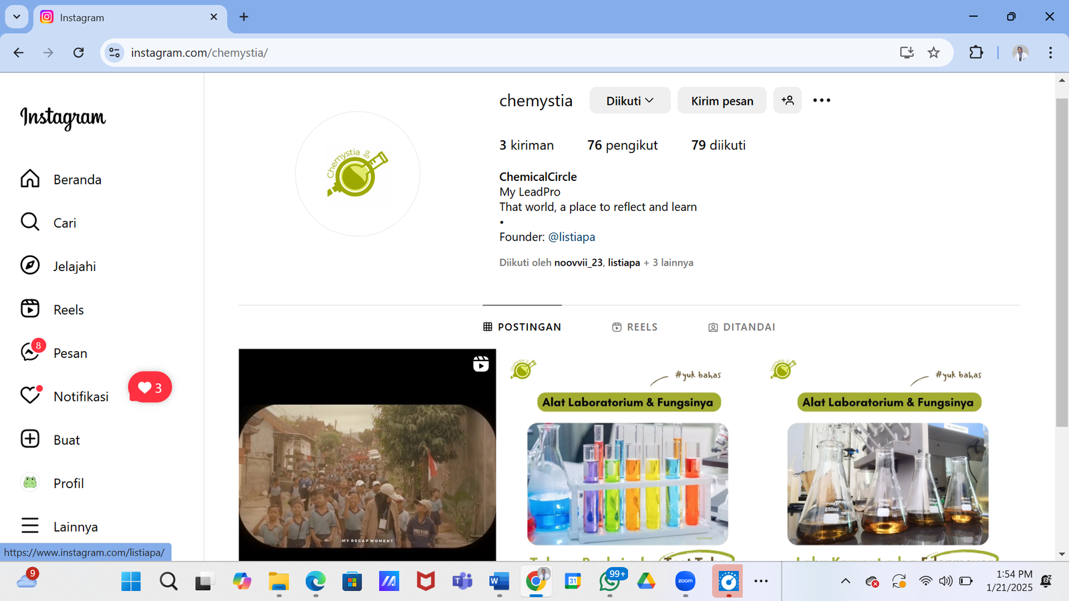
Task: Open Beranda home in Instagram sidebar
Action: [61, 179]
